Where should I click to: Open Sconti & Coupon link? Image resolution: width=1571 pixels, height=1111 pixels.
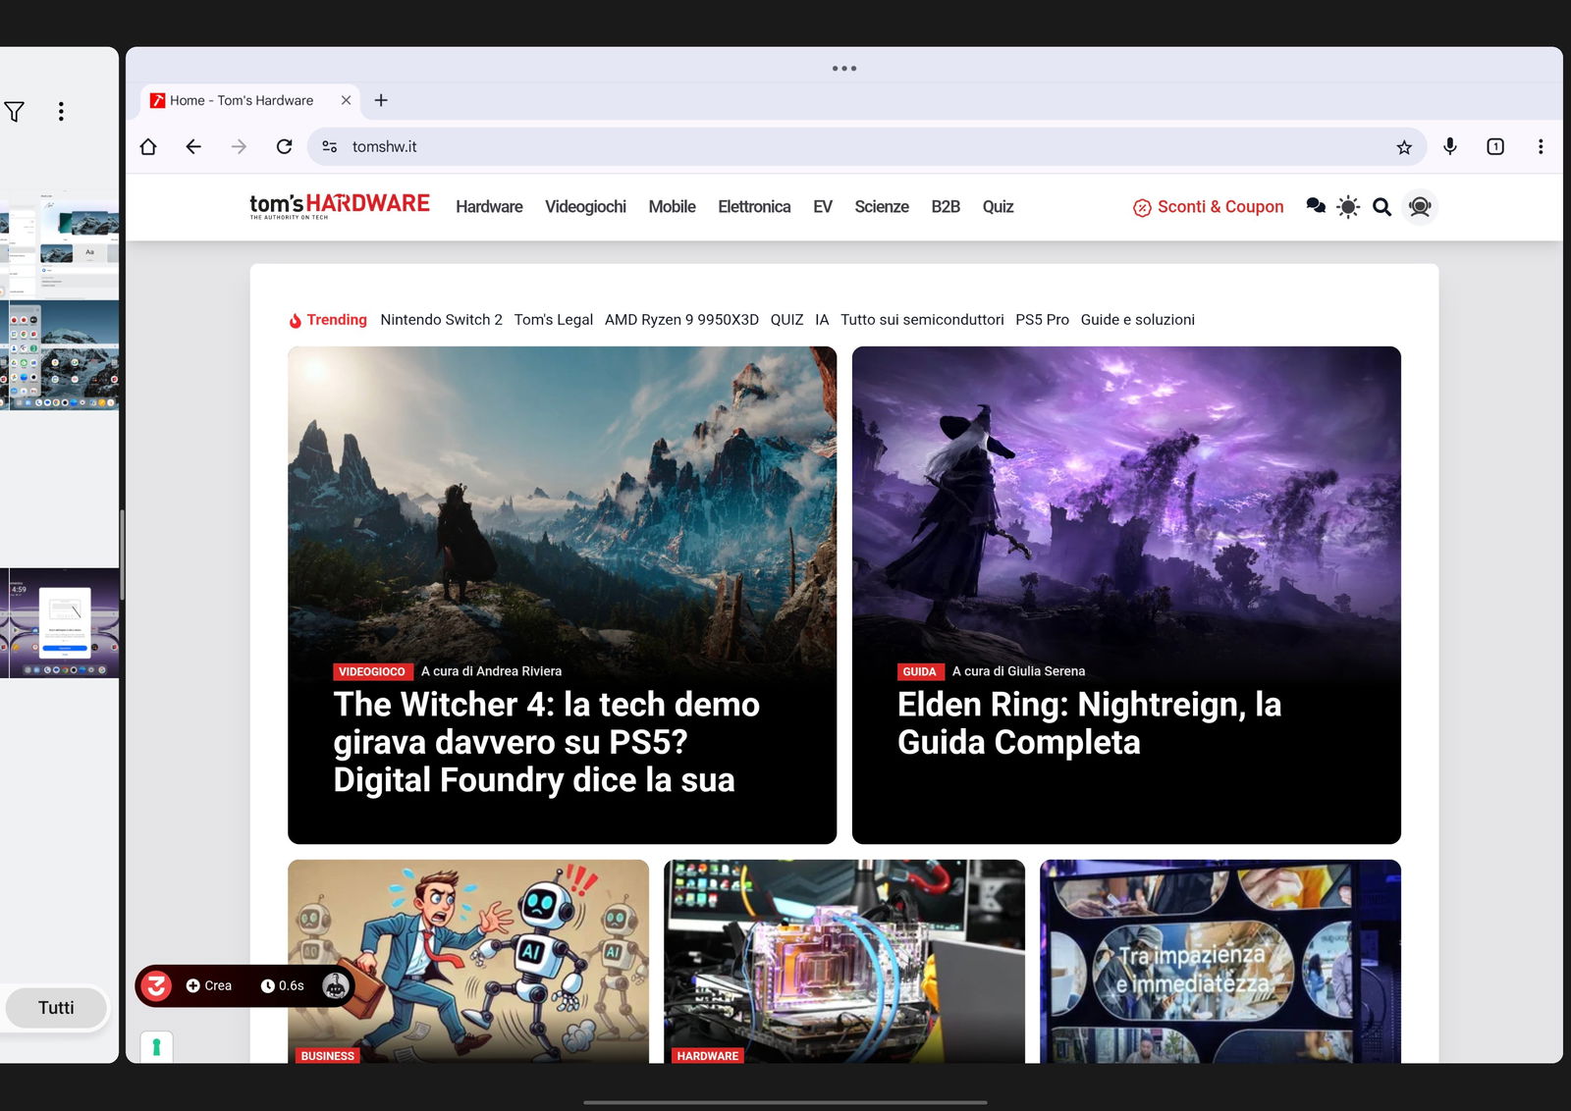click(x=1209, y=206)
